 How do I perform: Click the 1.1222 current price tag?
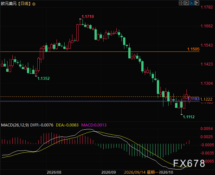click(x=206, y=99)
